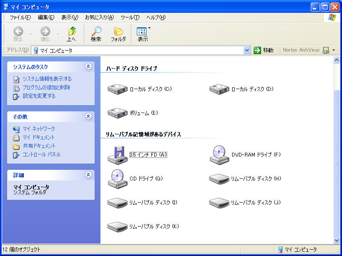Select the ローカル ディスク (D:) drive icon
342x256 pixels.
219,89
